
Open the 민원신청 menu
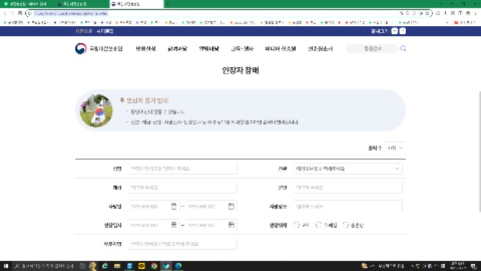point(145,48)
